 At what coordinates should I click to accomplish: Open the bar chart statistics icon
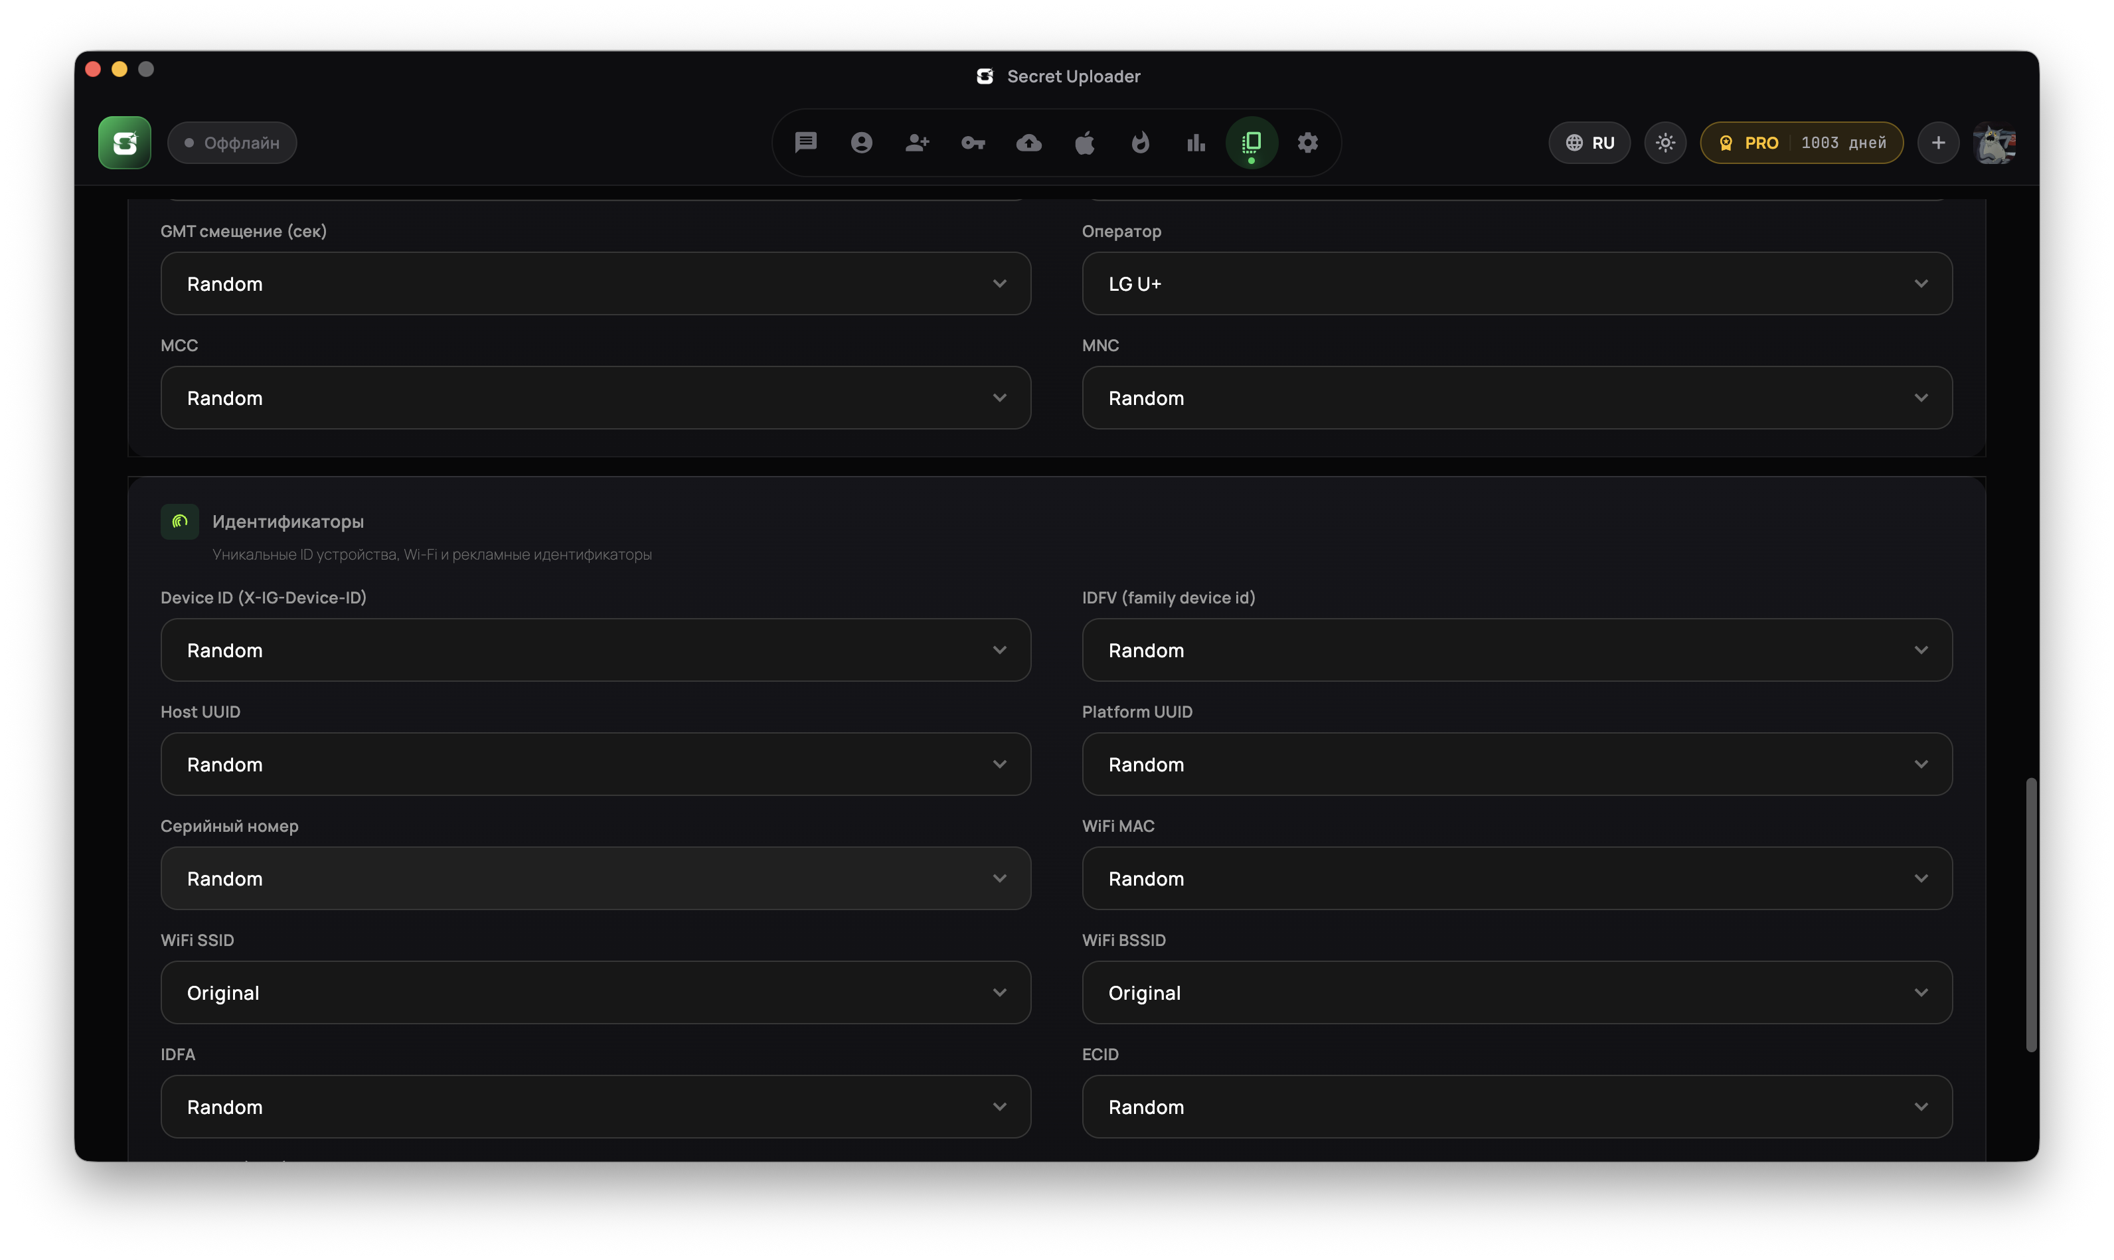[1196, 143]
